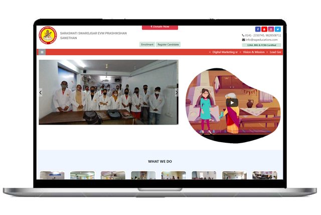Image resolution: width=321 pixels, height=215 pixels.
Task: Open the Lead Gen ticker link
Action: [x=275, y=52]
